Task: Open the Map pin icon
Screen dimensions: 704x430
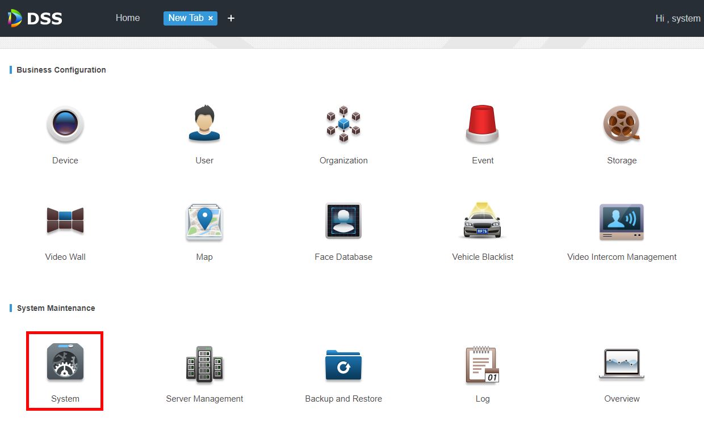Action: pos(204,222)
